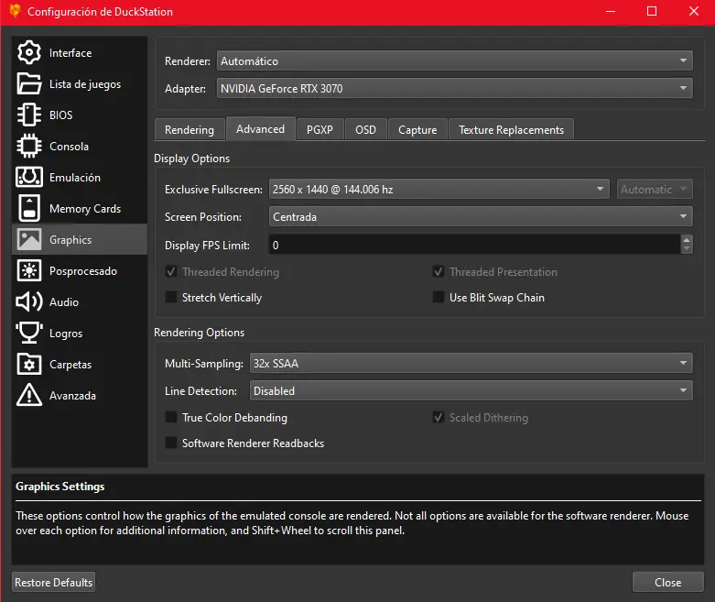Select the Lista de juegos label
This screenshot has width=715, height=602.
pos(85,84)
